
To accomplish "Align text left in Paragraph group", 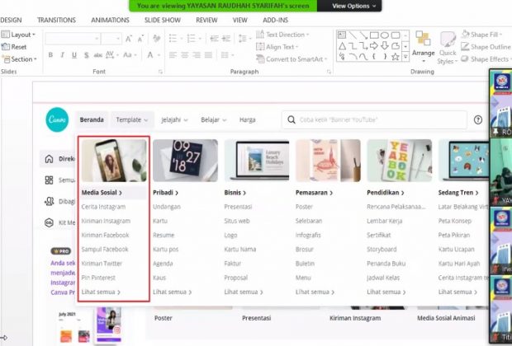I will pos(173,55).
